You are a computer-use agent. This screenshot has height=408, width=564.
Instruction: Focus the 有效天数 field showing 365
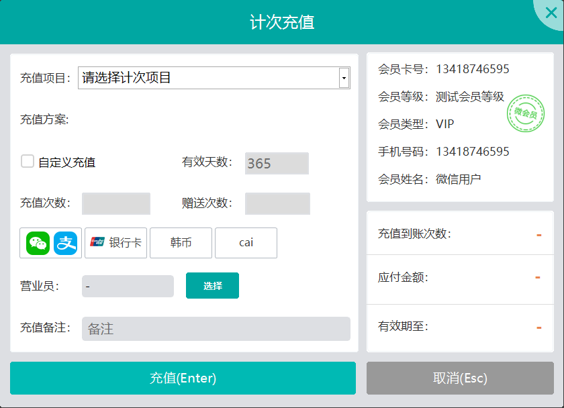tap(277, 163)
